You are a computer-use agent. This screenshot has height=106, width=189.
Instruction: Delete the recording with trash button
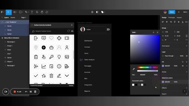pyautogui.click(x=35, y=92)
